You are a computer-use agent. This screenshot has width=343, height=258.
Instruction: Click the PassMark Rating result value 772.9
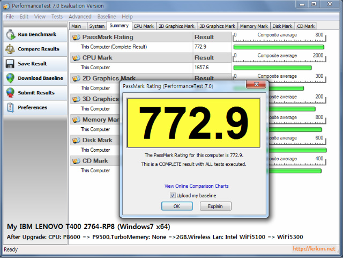tap(200, 47)
